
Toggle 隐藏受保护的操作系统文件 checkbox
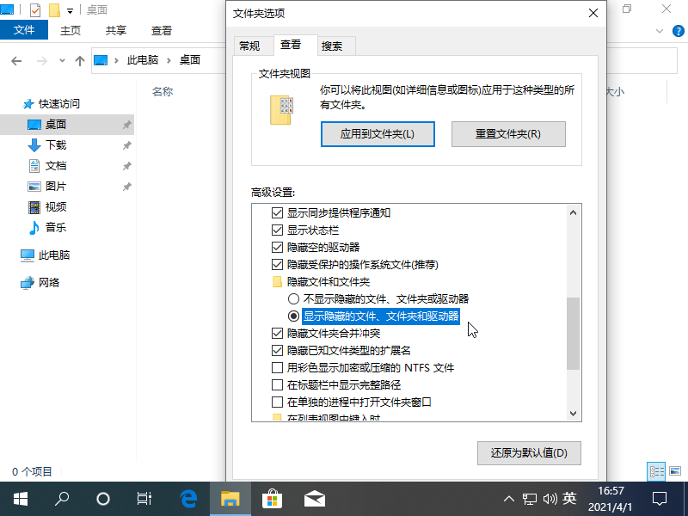(277, 264)
